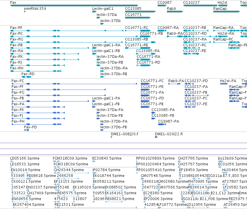Screen dimensions: 247x209
Task: Click the EK267404.5prime EST label
Action: tap(28, 205)
